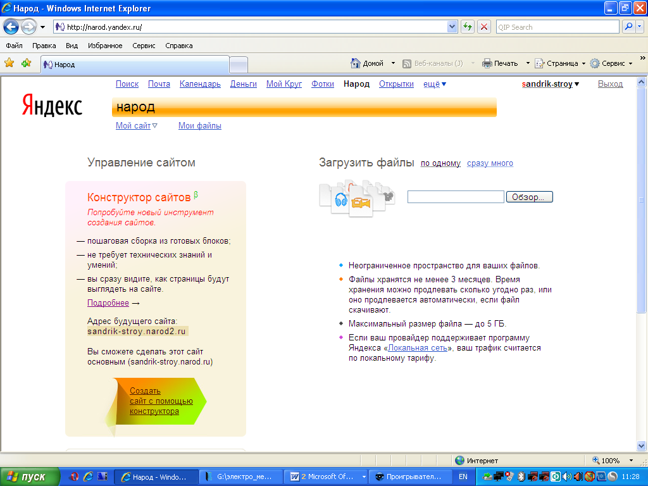648x486 pixels.
Task: Open recent pages dropdown next to Forward
Action: [42, 27]
